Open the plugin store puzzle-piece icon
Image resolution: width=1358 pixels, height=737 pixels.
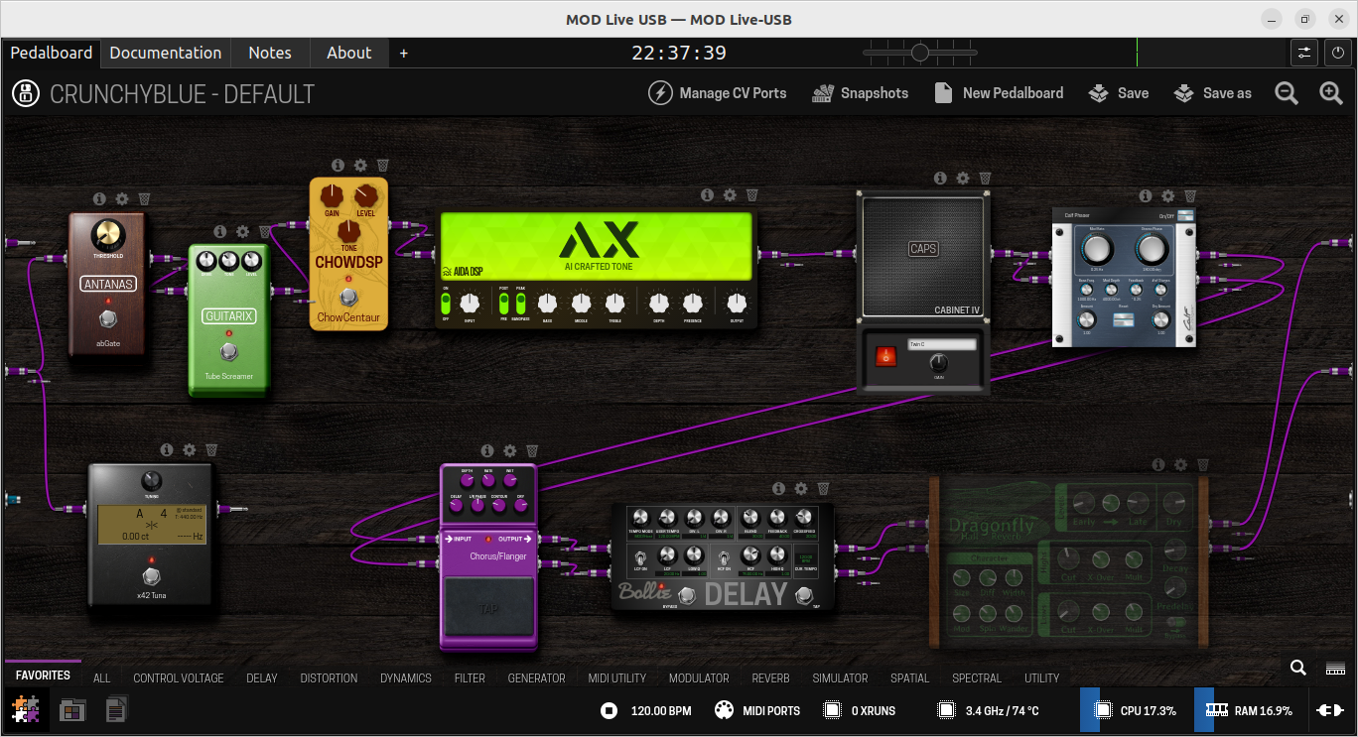[26, 709]
